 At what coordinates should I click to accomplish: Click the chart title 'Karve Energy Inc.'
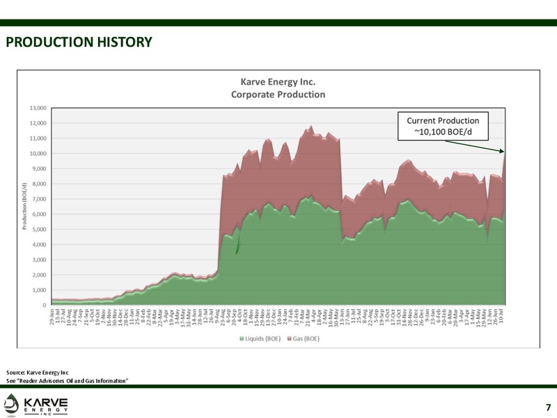pyautogui.click(x=278, y=82)
